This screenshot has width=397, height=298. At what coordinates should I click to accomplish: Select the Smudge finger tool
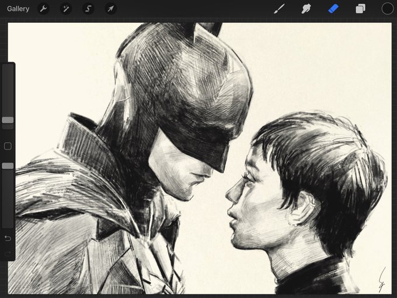click(x=306, y=9)
